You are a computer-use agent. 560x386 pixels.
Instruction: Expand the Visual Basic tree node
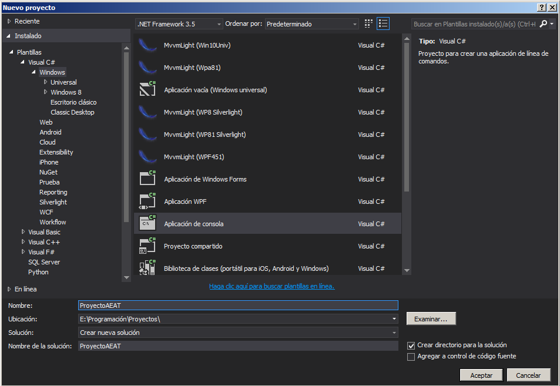click(22, 231)
